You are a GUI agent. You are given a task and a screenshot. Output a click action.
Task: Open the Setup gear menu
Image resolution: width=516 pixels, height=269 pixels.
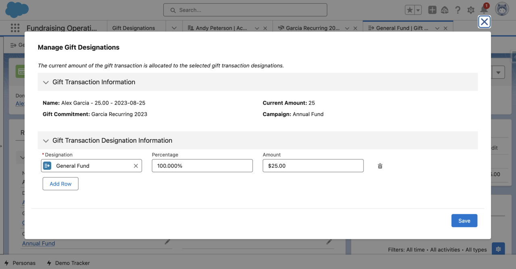[470, 10]
